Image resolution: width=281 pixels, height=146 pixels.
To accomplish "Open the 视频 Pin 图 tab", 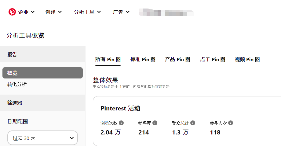I will pos(247,60).
